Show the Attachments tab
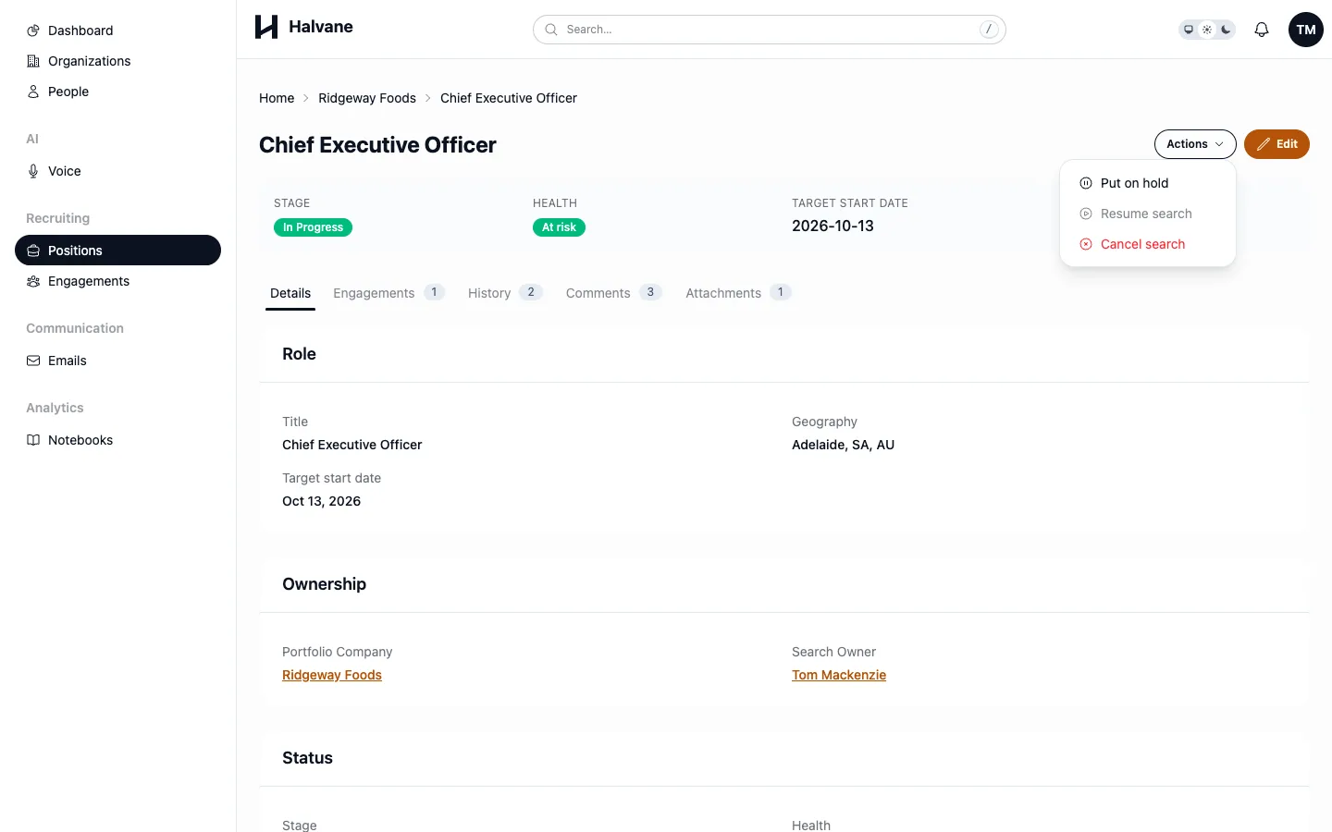The image size is (1332, 832). 737,293
